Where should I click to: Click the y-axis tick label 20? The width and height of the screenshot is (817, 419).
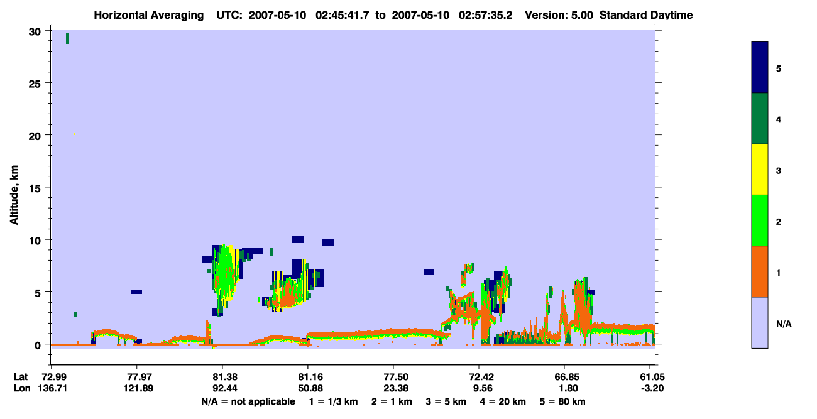(x=36, y=136)
